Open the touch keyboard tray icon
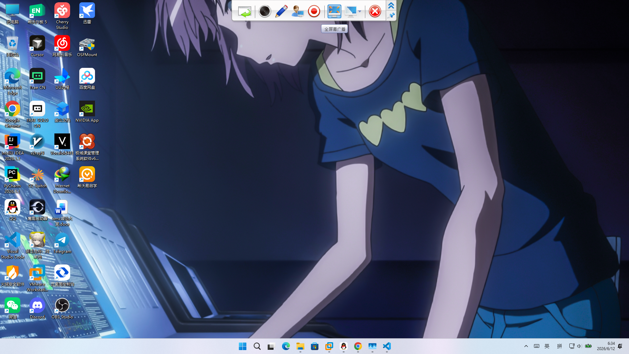This screenshot has width=629, height=354. 537,346
